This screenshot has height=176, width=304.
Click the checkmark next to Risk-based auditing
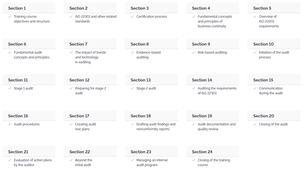(x=193, y=52)
